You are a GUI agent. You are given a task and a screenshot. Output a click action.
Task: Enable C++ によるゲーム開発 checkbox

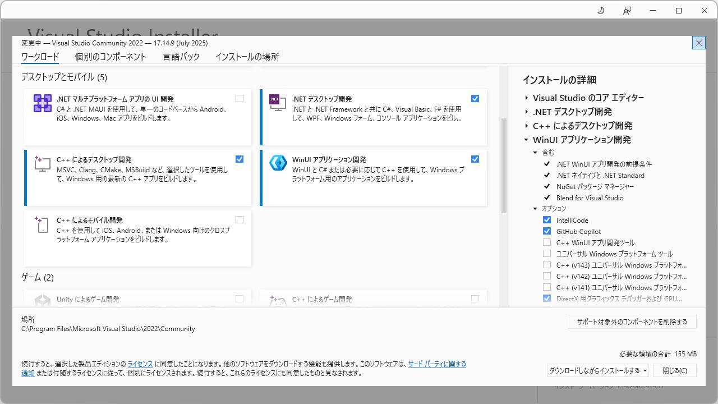(x=475, y=299)
